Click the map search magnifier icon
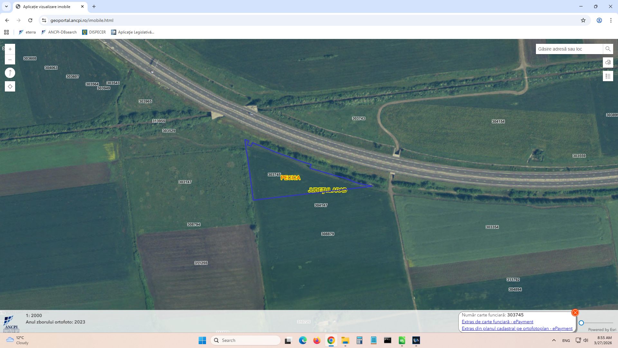Screen dimensions: 618x348 tap(608, 49)
